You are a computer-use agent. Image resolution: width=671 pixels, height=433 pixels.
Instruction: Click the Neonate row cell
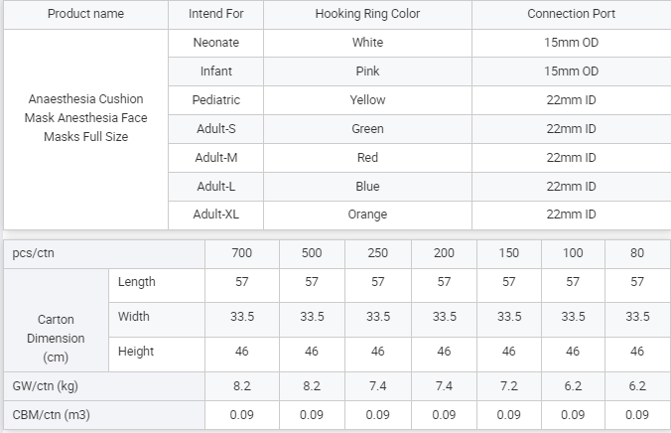(x=216, y=43)
